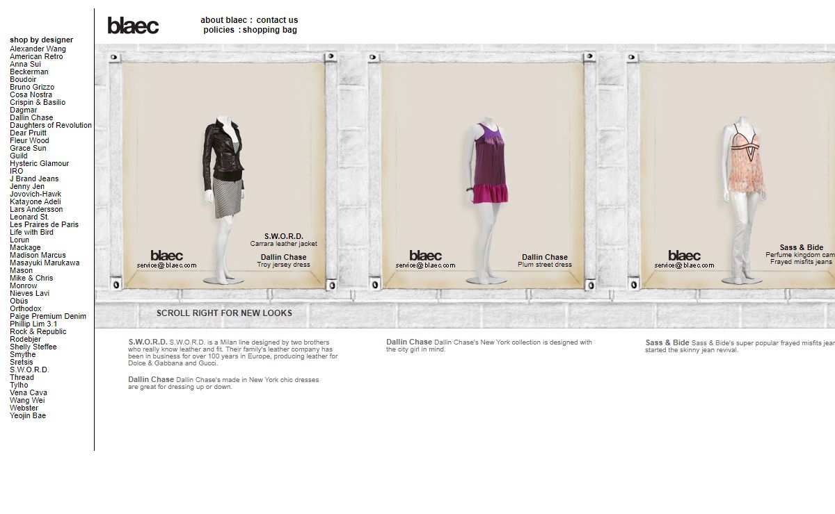Open Dear Pruitt designer page
Image resolution: width=835 pixels, height=514 pixels.
point(28,133)
